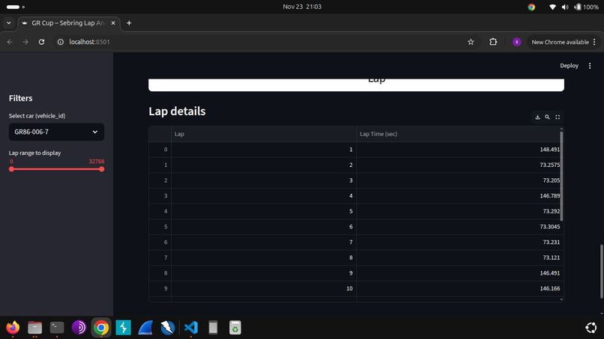Viewport: 604px width, 339px height.
Task: Click the row index cell 0
Action: (160, 150)
